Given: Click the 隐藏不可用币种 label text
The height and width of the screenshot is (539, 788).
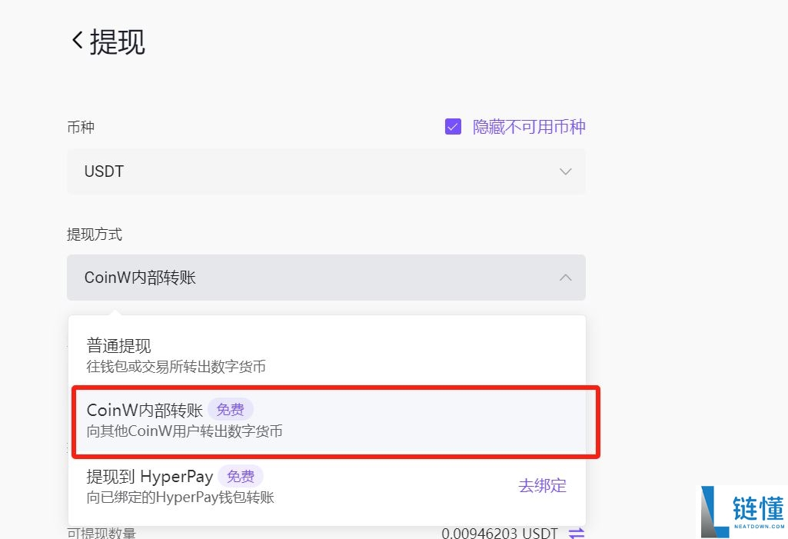Looking at the screenshot, I should coord(529,127).
